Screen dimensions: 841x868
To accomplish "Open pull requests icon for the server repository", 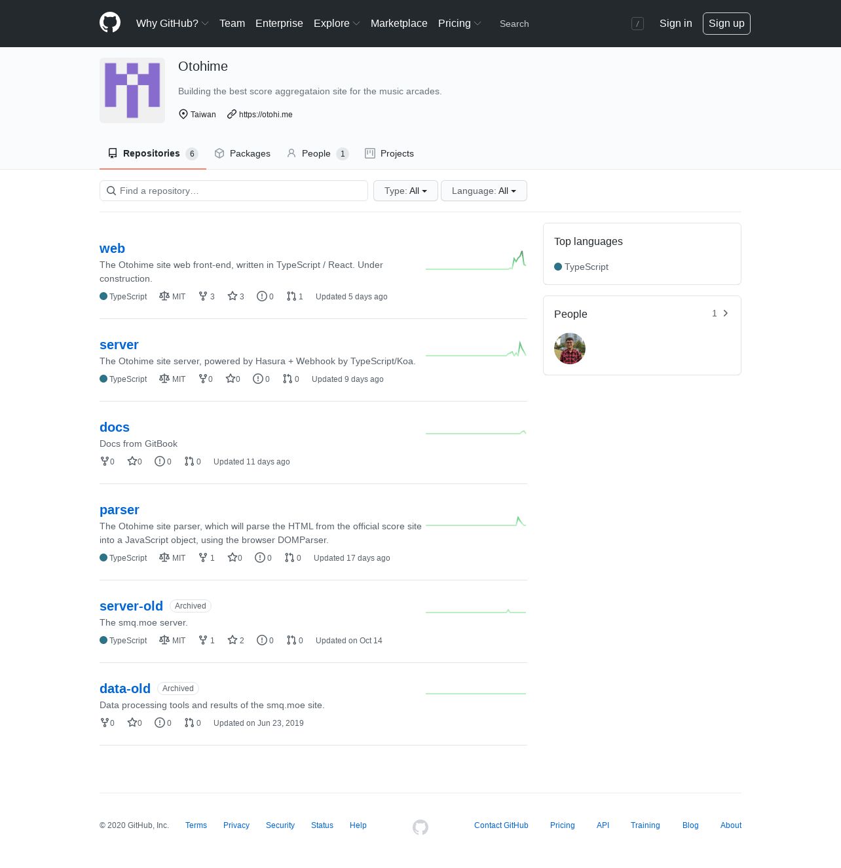I will pos(287,379).
